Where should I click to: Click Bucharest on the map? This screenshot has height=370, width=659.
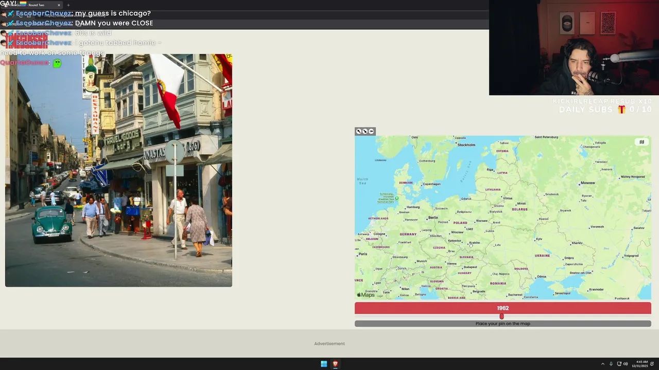click(515, 295)
